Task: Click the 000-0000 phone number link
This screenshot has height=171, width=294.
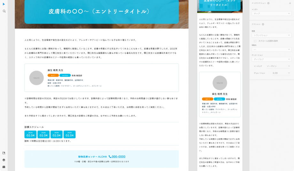Action: tap(119, 157)
